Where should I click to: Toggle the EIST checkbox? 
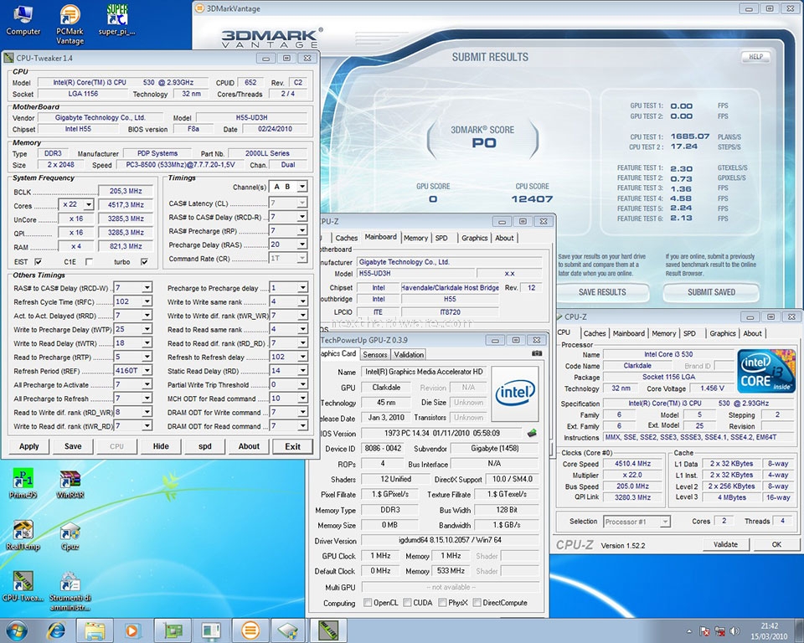tap(38, 261)
